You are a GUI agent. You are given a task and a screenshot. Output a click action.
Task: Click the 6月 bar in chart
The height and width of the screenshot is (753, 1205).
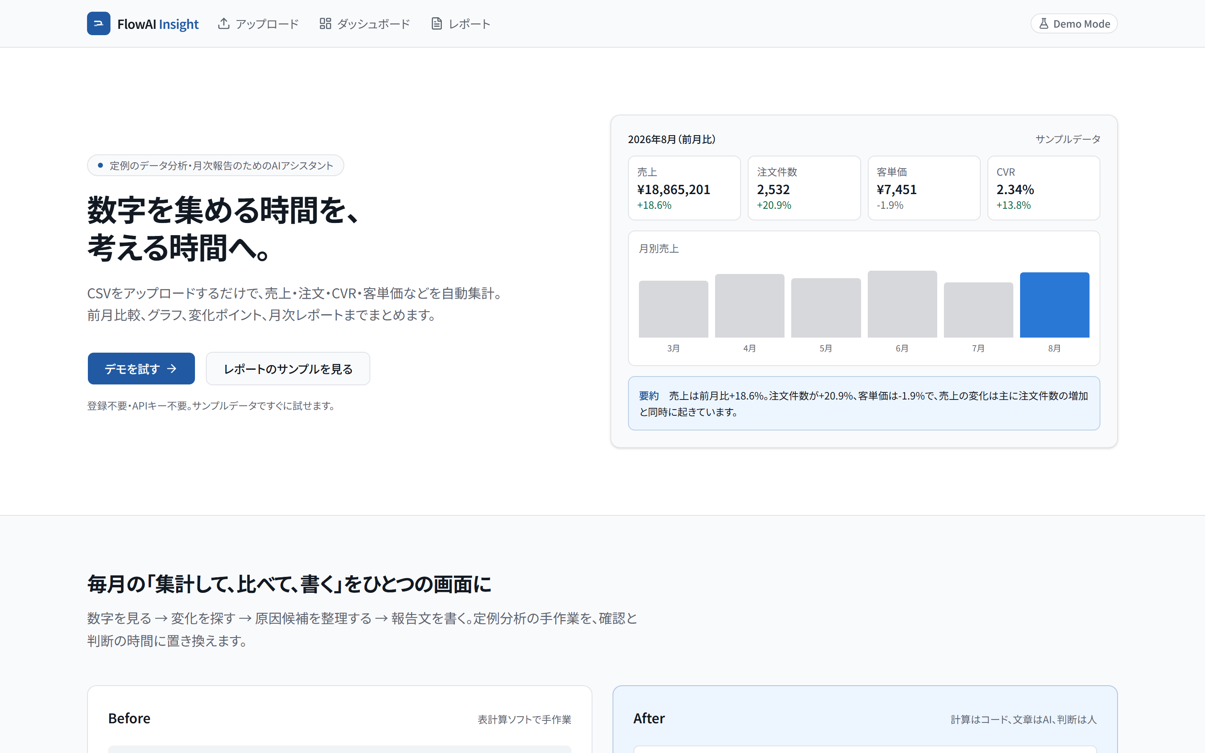[902, 304]
